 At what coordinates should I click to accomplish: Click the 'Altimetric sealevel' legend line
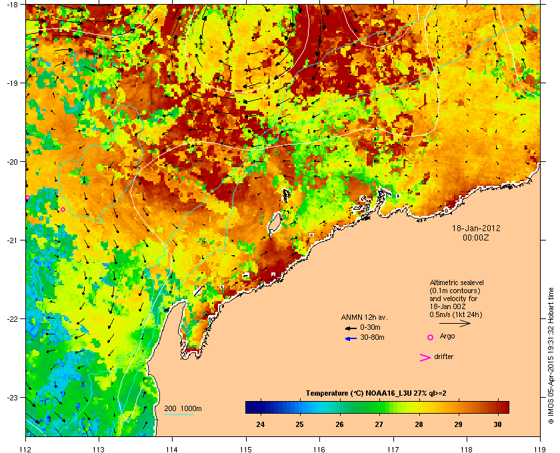[x=457, y=282]
